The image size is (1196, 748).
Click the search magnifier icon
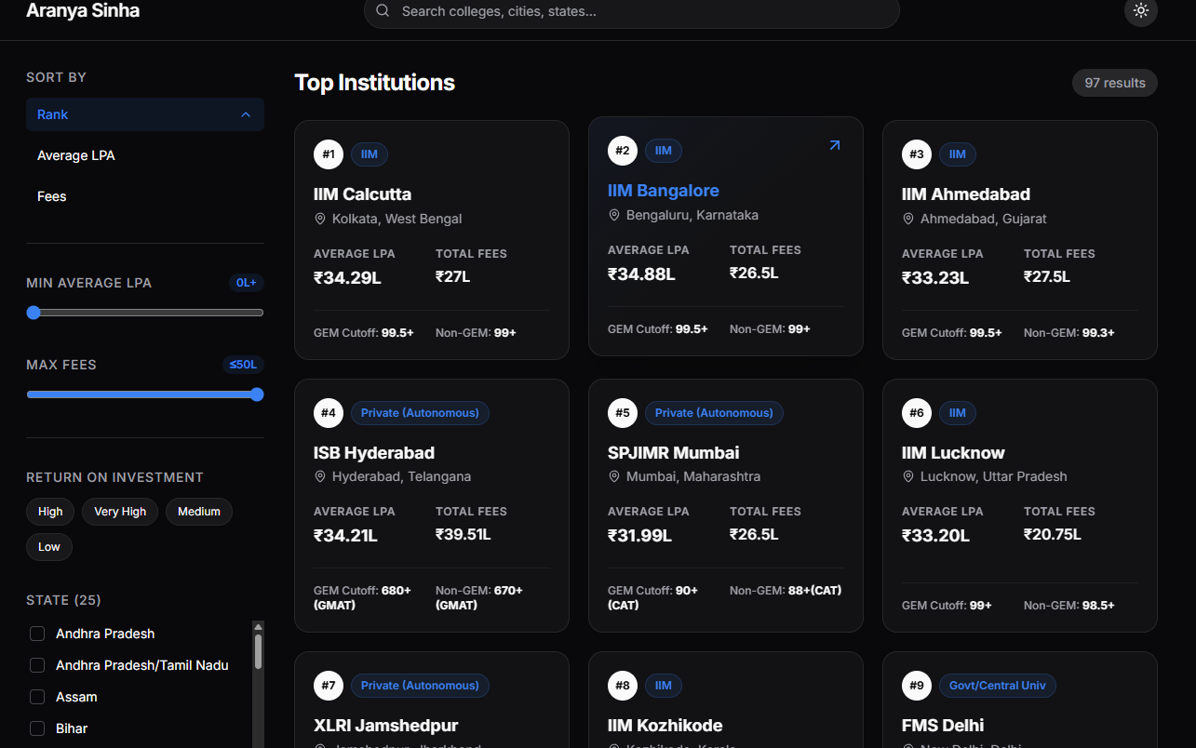point(383,11)
